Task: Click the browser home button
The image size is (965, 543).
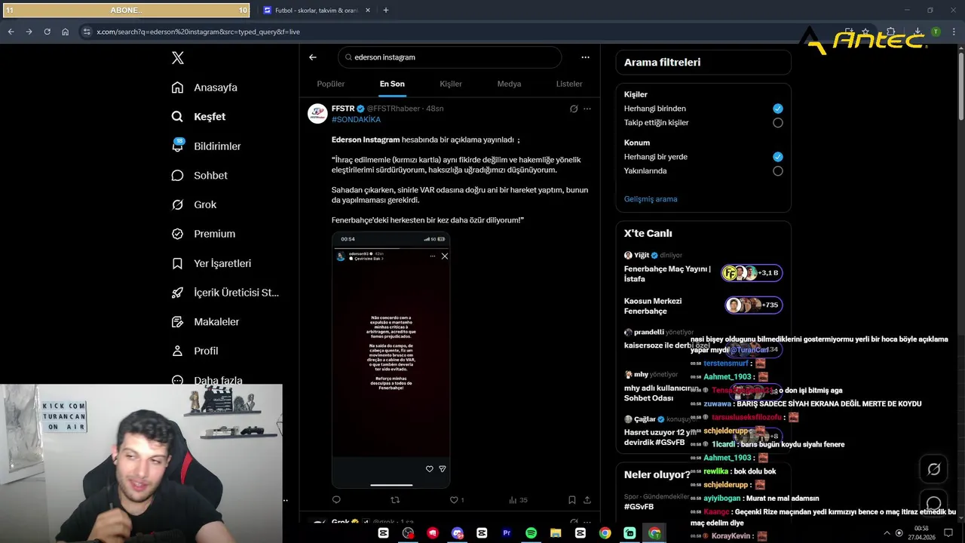Action: (65, 32)
